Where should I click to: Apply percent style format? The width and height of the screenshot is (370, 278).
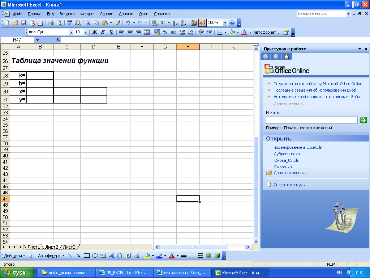165,32
